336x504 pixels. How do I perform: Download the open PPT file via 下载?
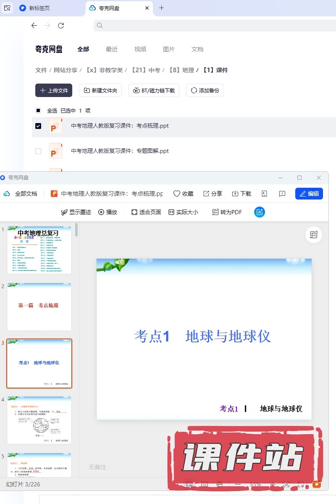pos(235,194)
